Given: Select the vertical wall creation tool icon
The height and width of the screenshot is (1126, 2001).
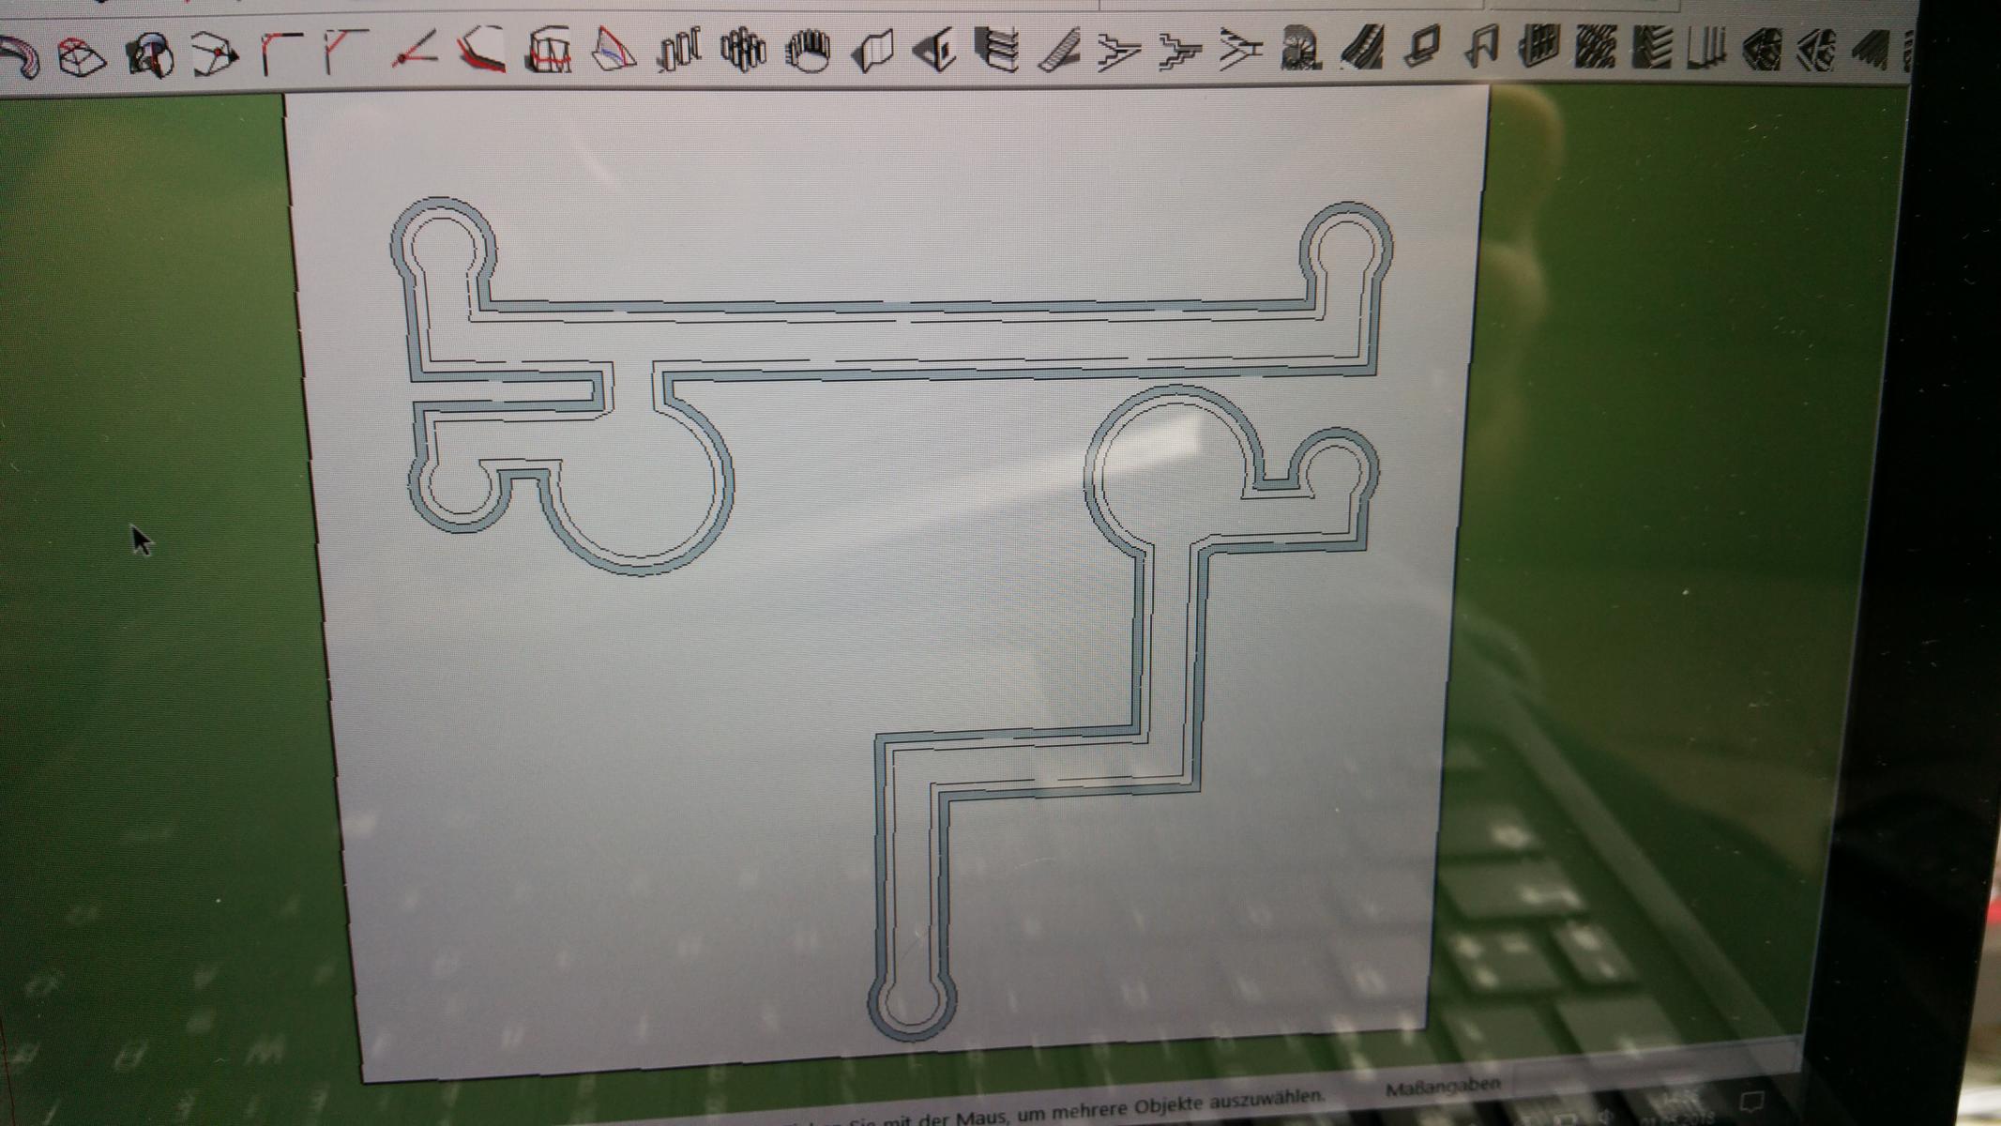Looking at the screenshot, I should pos(872,49).
